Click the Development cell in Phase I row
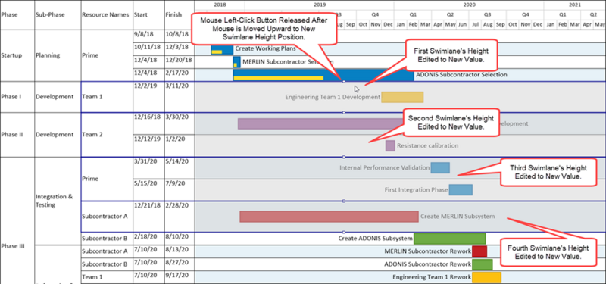 point(58,97)
